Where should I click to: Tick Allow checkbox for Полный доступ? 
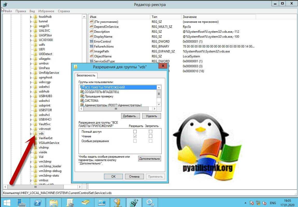(x=135, y=132)
